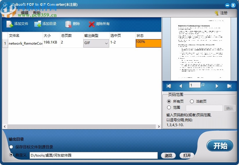Minimize the converter window
239x165 pixels.
pyautogui.click(x=227, y=5)
